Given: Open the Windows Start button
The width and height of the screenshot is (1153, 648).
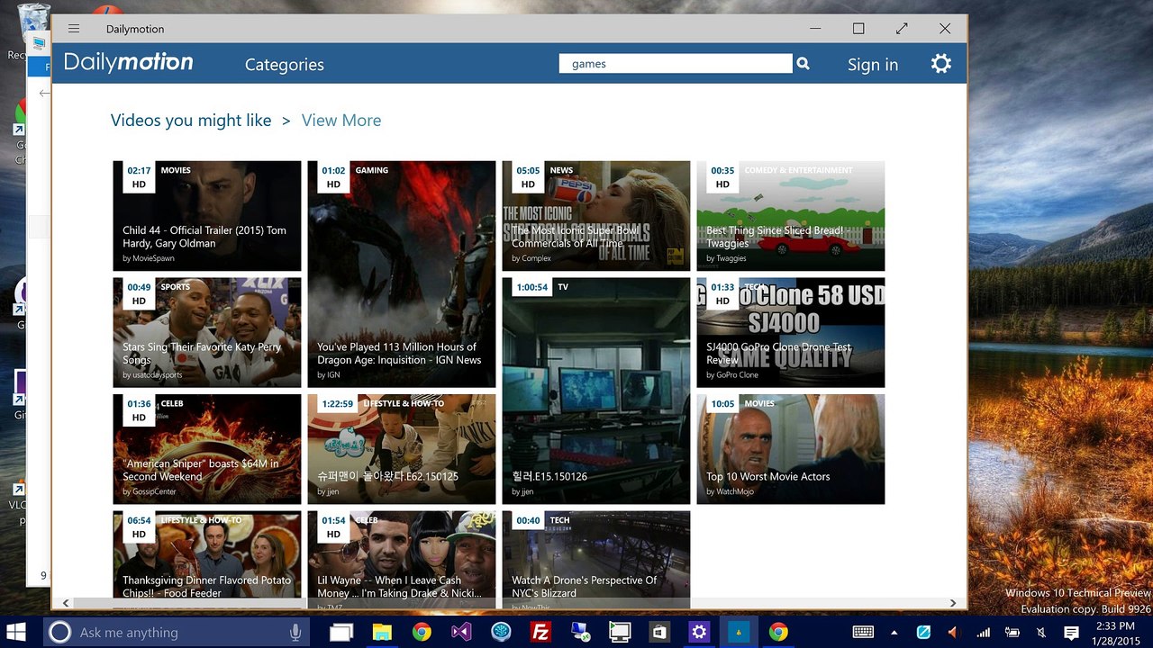Looking at the screenshot, I should 16,632.
